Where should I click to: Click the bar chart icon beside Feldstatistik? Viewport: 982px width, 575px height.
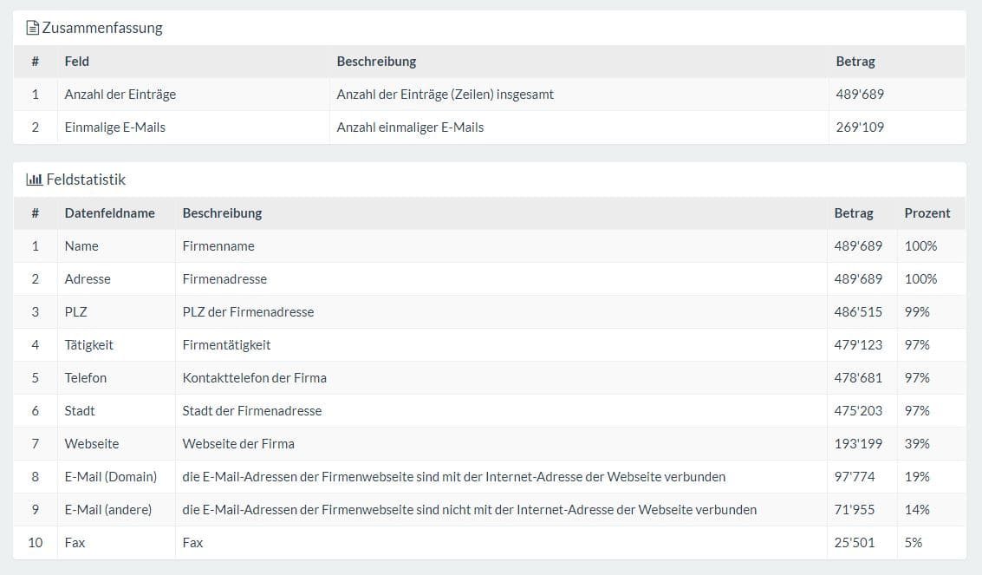pyautogui.click(x=35, y=180)
